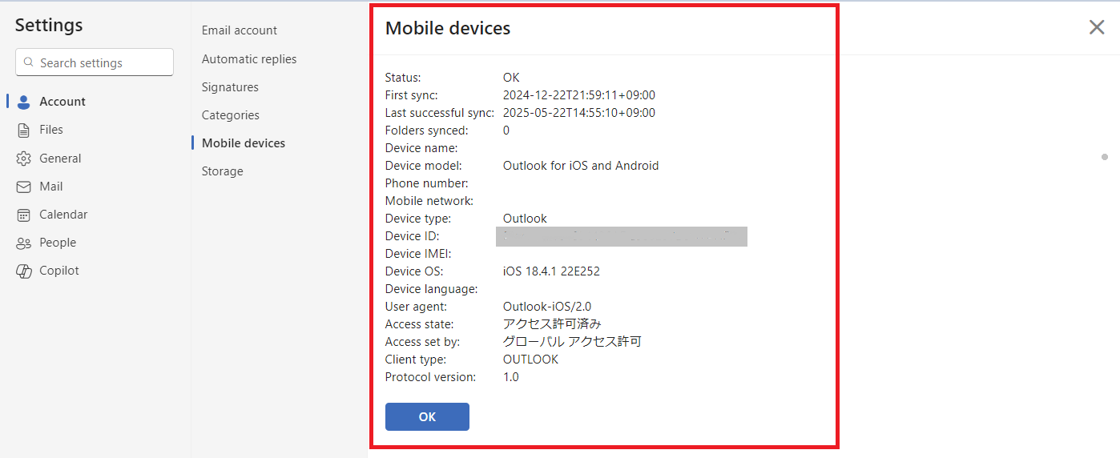The image size is (1120, 458).
Task: Select Automatic replies submenu item
Action: [x=249, y=59]
